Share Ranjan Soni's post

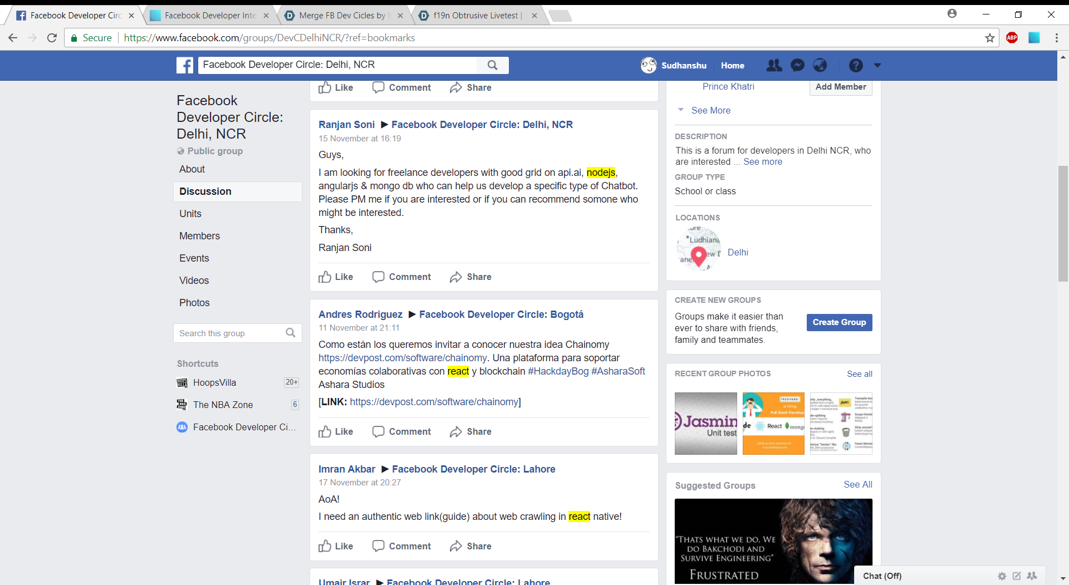[470, 277]
